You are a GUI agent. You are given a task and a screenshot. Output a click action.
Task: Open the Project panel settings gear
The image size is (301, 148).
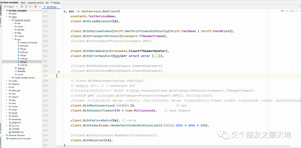click(x=35, y=6)
